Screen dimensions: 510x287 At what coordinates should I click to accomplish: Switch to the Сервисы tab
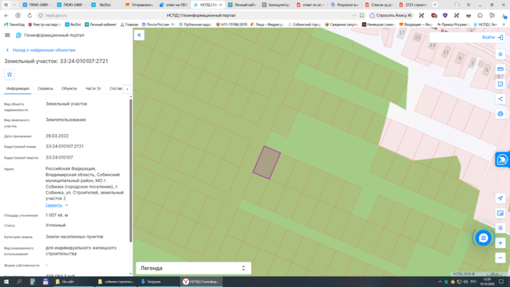pos(45,89)
